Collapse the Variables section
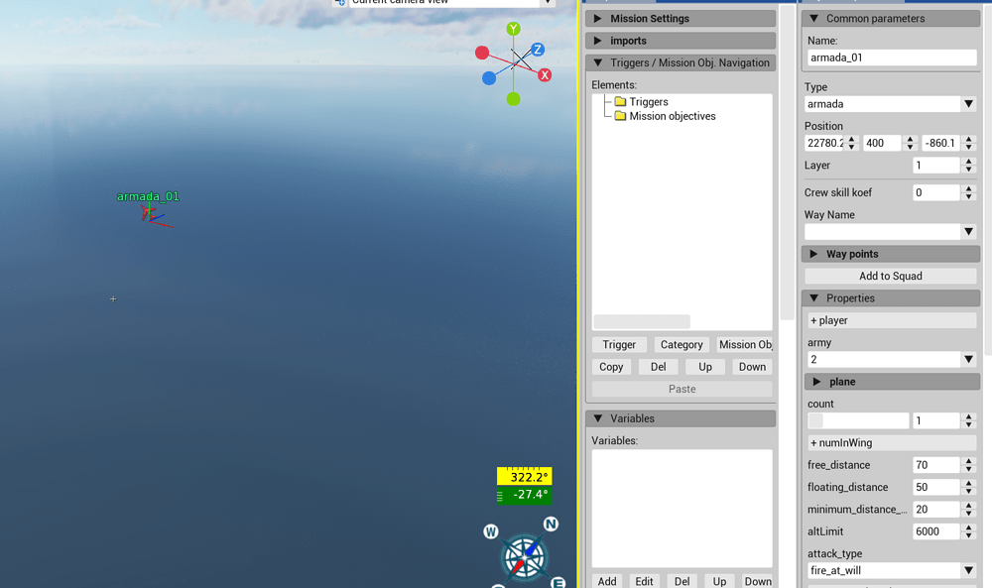992x588 pixels. click(681, 418)
